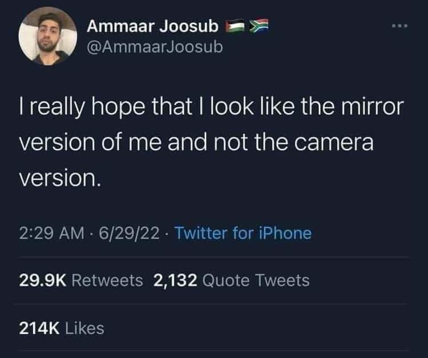This screenshot has height=358, width=428.
Task: Click the final "version." line of the tweet
Action: point(60,179)
